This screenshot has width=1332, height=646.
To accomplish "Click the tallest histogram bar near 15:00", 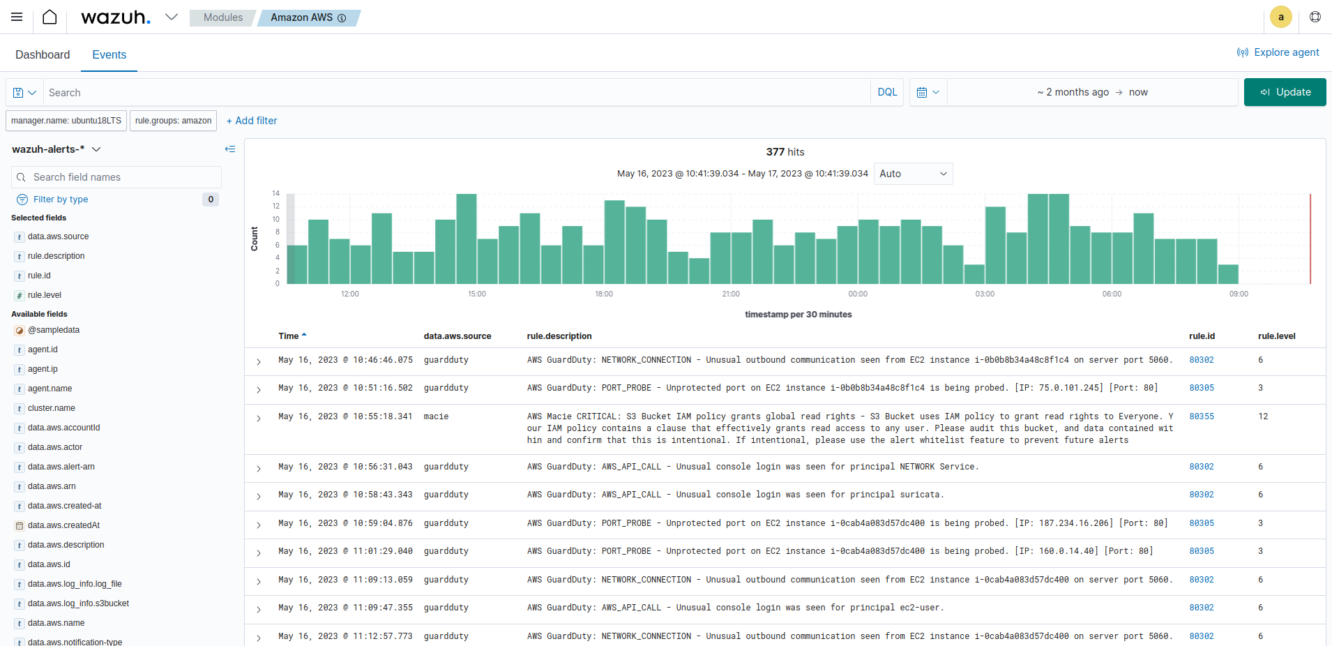I will pos(467,239).
